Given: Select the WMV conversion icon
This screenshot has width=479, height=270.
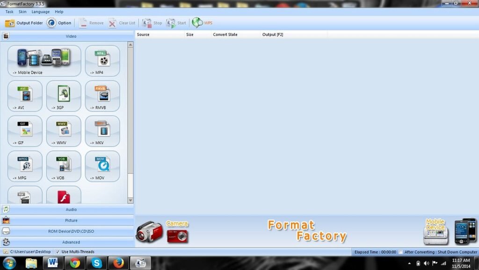Looking at the screenshot, I should 64,131.
